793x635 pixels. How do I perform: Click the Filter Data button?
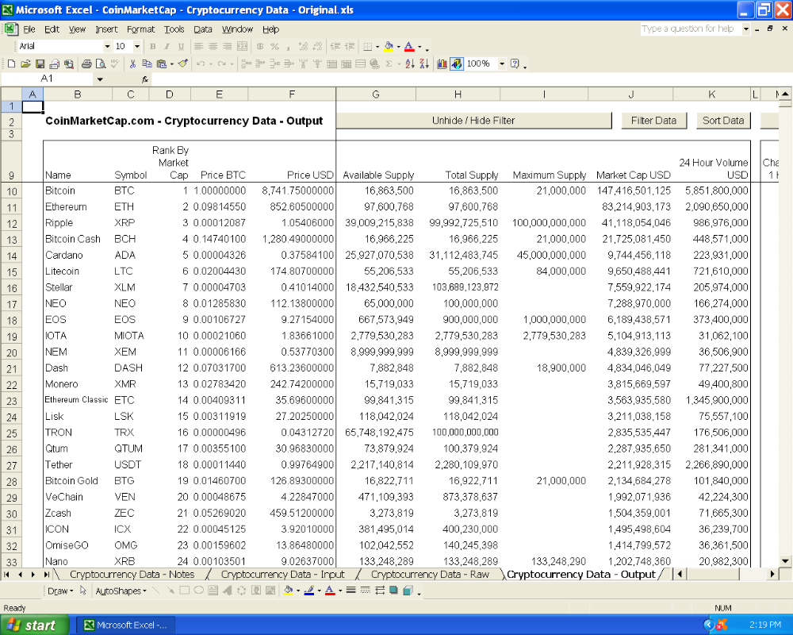[653, 121]
